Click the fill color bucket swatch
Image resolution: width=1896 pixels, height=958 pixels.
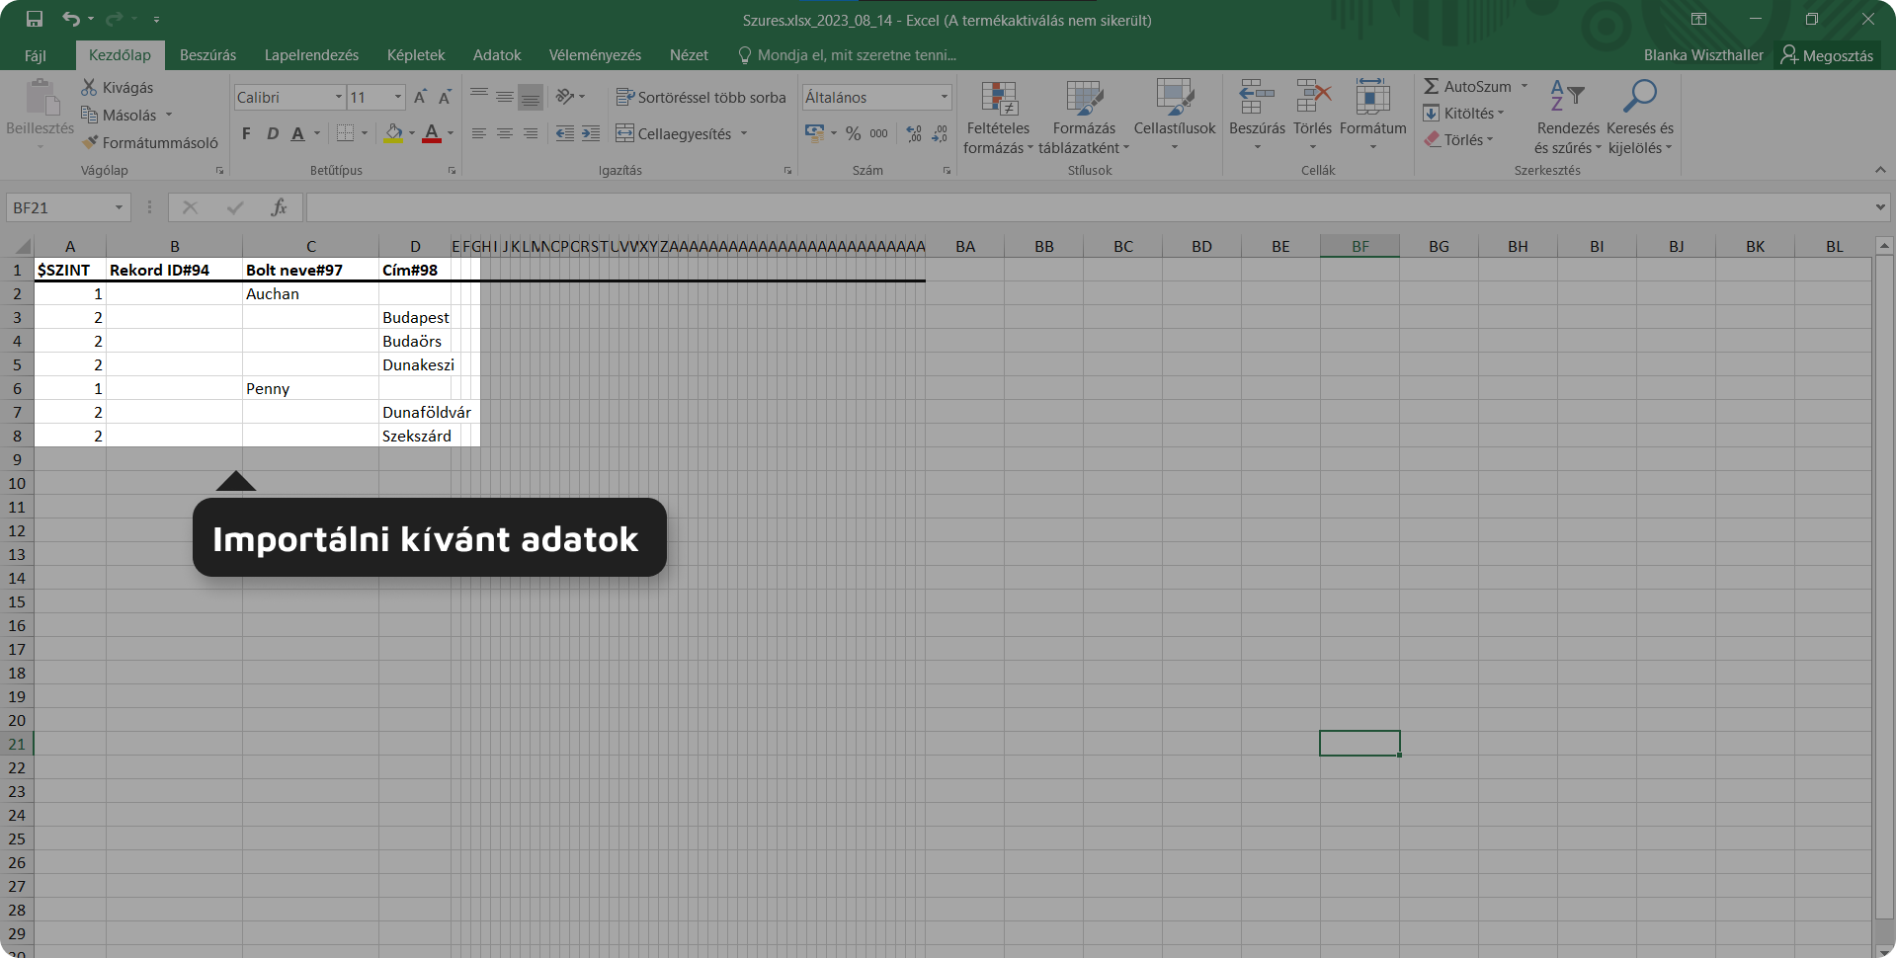coord(393,133)
